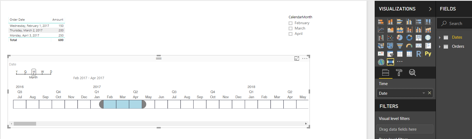Screen dimensions: 472x139
Task: Choose the scatter chart visualization icon
Action: point(390,38)
